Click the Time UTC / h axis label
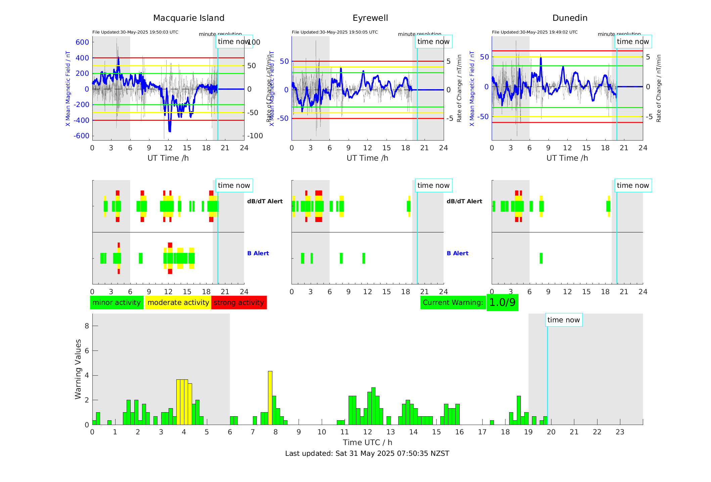Image resolution: width=711 pixels, height=482 pixels. coord(367,442)
